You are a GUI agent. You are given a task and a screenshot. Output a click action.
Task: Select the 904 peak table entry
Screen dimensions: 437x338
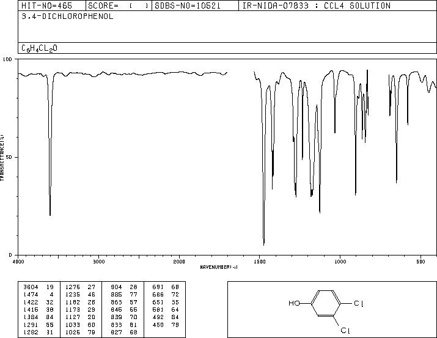coord(123,287)
